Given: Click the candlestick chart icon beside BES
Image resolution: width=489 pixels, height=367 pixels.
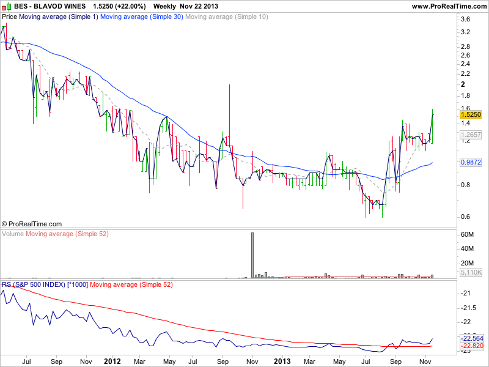Looking at the screenshot, I should click(7, 6).
